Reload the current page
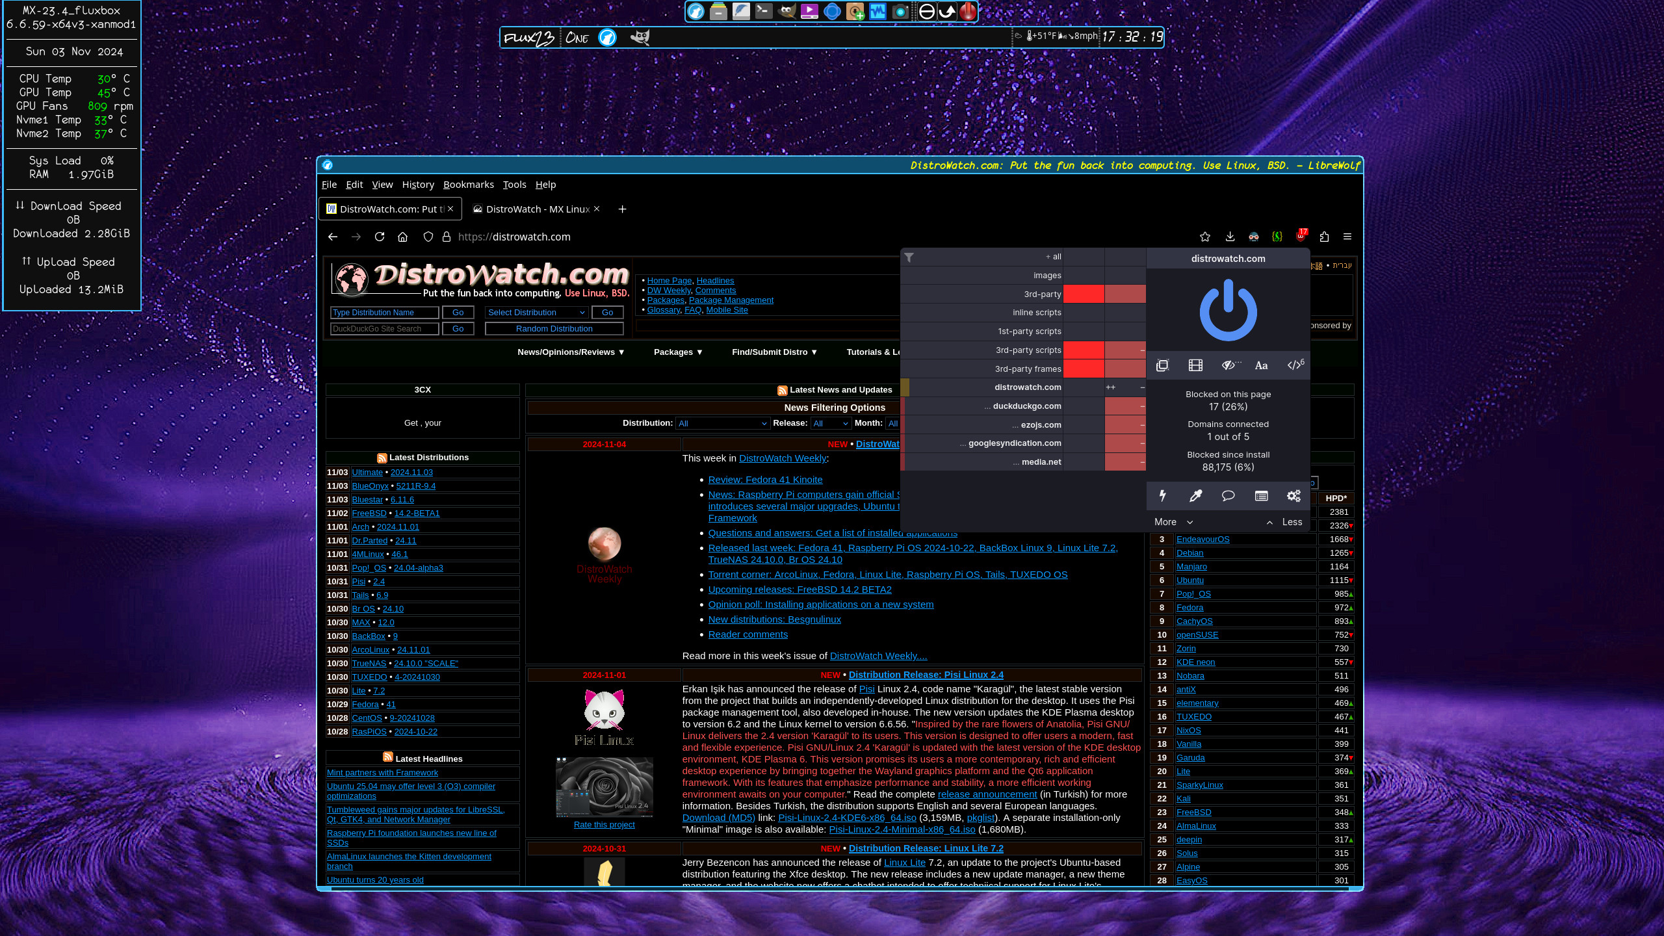The height and width of the screenshot is (936, 1664). tap(380, 237)
